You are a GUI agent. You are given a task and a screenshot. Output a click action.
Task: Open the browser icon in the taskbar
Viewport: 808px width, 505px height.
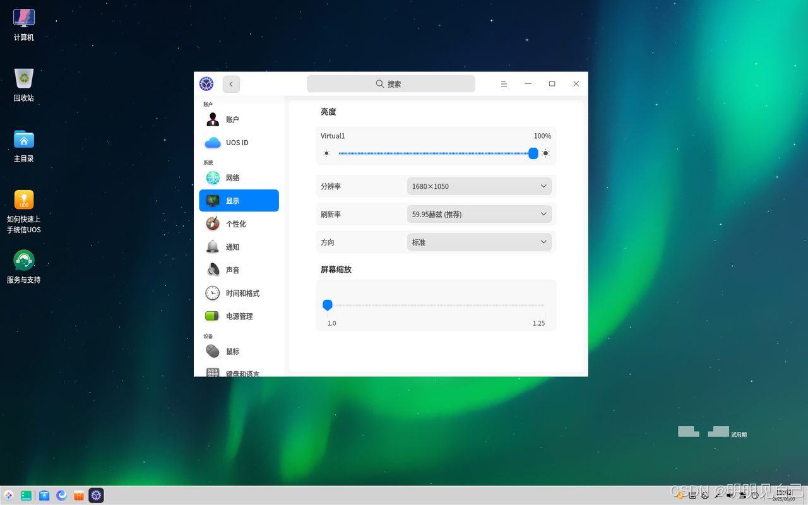pos(61,496)
